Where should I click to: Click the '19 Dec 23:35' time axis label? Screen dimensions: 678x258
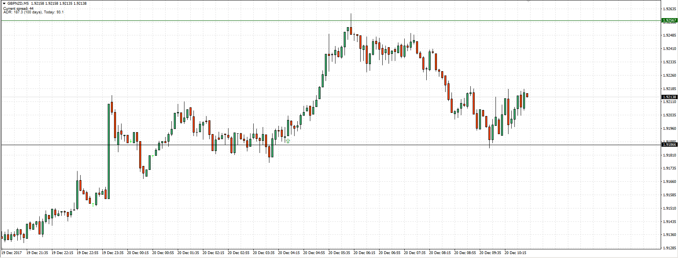tap(112, 253)
